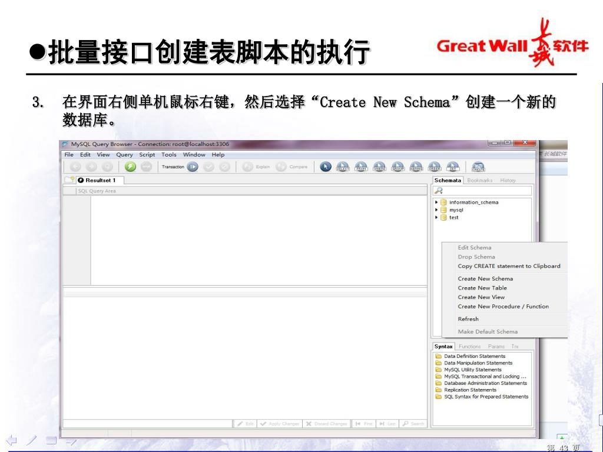This screenshot has height=452, width=603.
Task: Click the Discard Changes button
Action: 326,424
